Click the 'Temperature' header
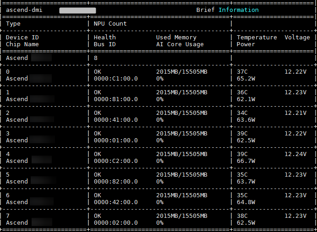 tap(257, 38)
